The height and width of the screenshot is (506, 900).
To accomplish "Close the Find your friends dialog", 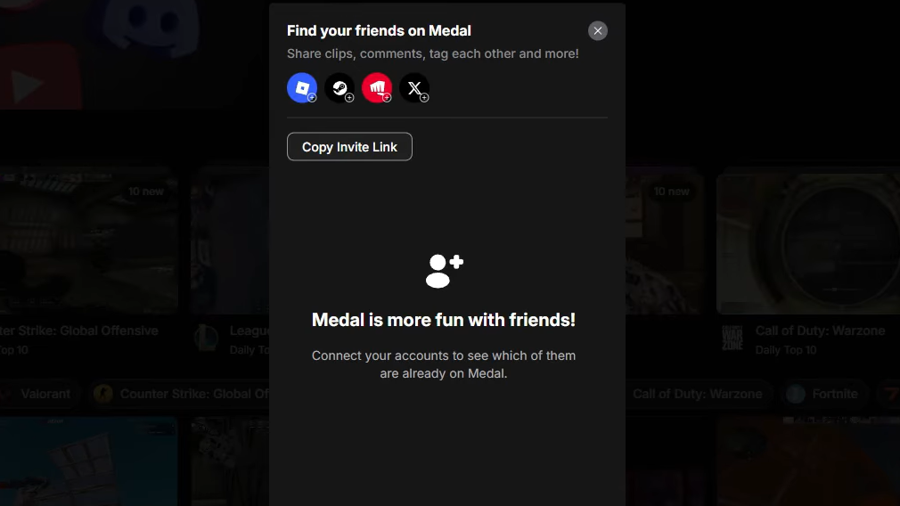I will (598, 31).
